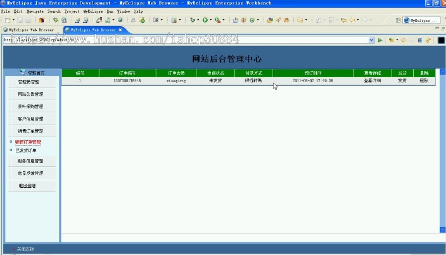Viewport: 446px width, 255px height.
Task: Click the bookmark star icon in browser bar
Action: (x=391, y=41)
